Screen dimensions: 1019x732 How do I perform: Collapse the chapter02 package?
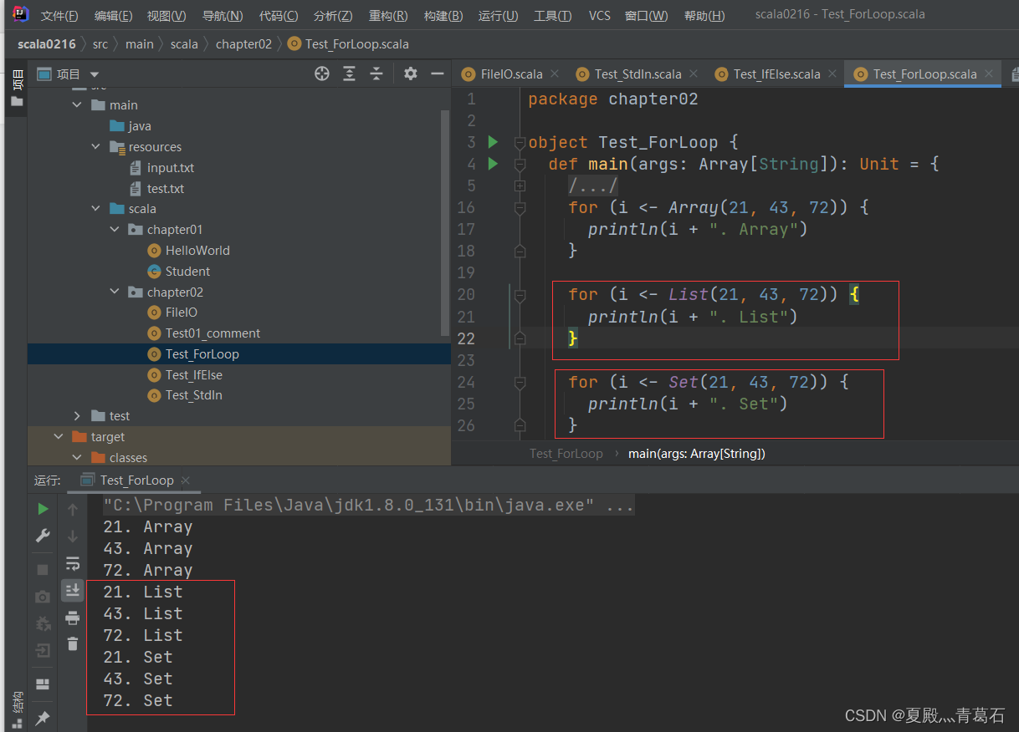pos(115,292)
